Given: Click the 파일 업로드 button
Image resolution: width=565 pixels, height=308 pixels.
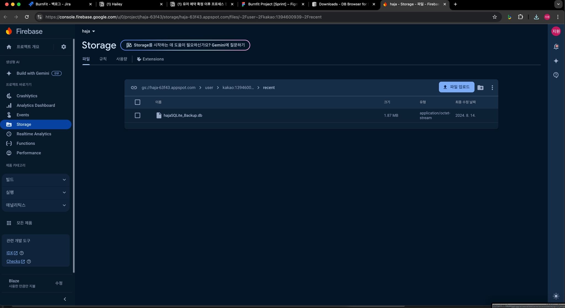Looking at the screenshot, I should tap(456, 87).
